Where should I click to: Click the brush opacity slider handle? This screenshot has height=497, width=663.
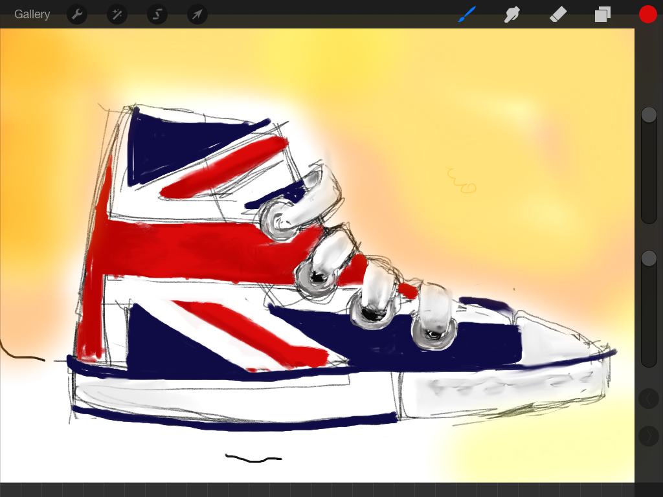tap(649, 259)
